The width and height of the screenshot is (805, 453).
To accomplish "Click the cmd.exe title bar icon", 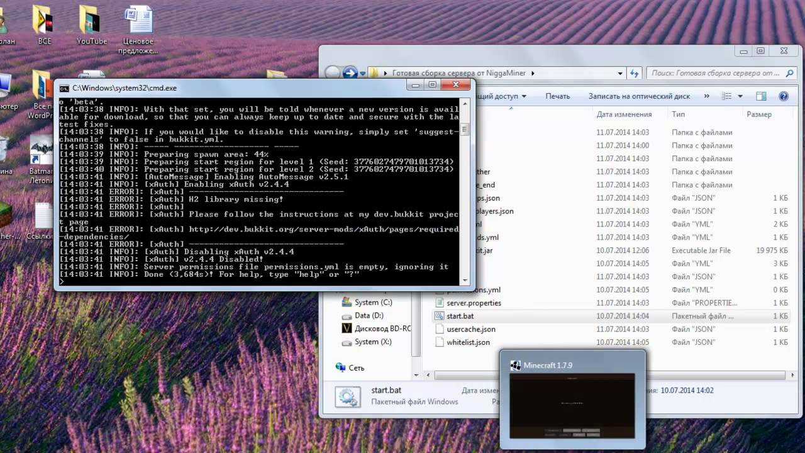I will [x=64, y=88].
